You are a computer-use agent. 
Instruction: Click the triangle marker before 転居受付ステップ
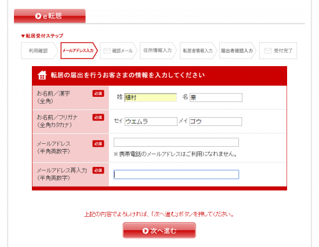(23, 36)
